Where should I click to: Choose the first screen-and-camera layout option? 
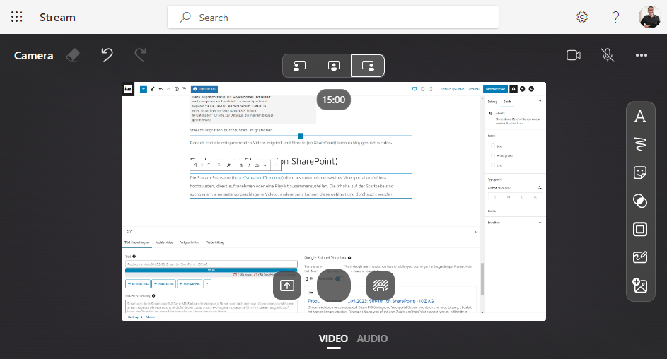point(299,66)
